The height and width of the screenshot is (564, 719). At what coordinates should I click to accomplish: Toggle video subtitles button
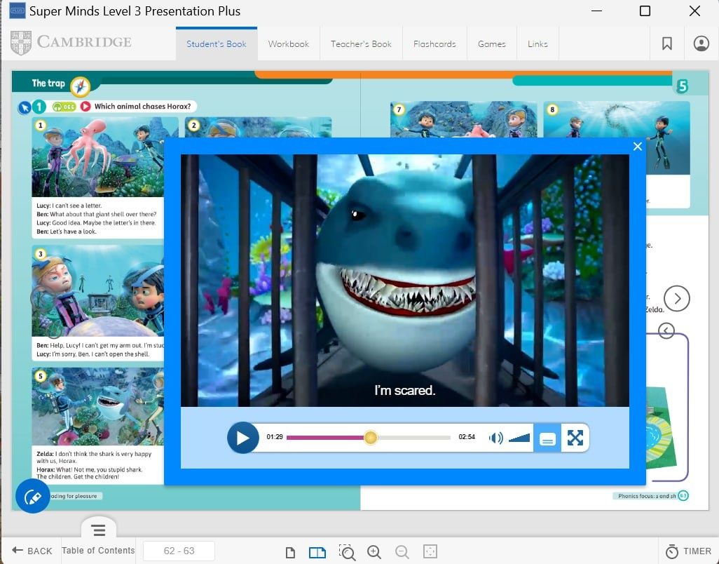(x=547, y=438)
